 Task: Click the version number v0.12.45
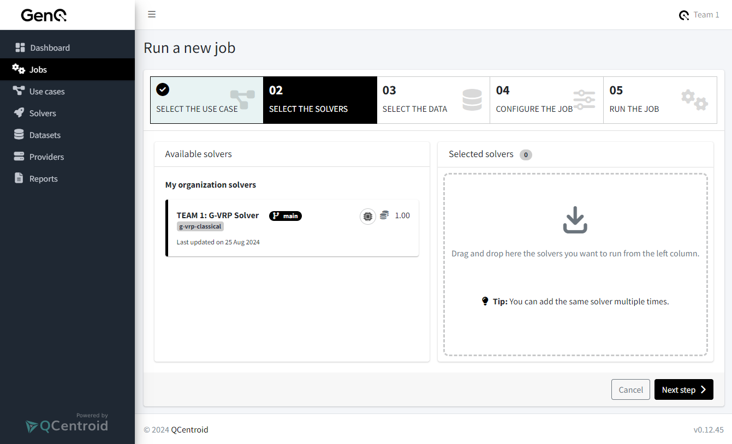709,430
